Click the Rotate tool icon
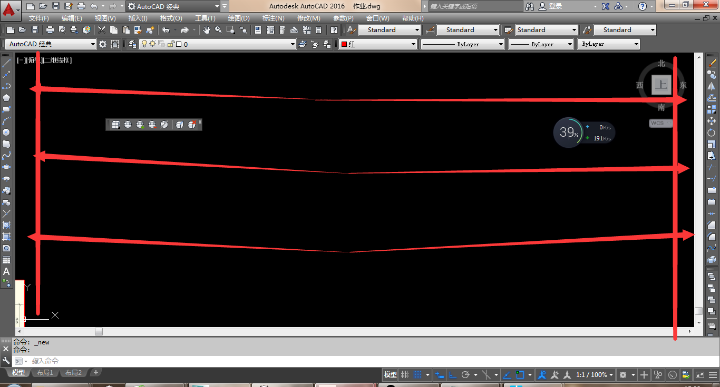The width and height of the screenshot is (720, 387). tap(712, 133)
